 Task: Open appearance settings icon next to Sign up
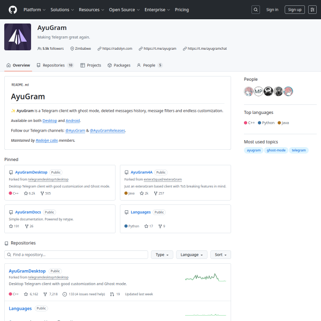point(312,10)
